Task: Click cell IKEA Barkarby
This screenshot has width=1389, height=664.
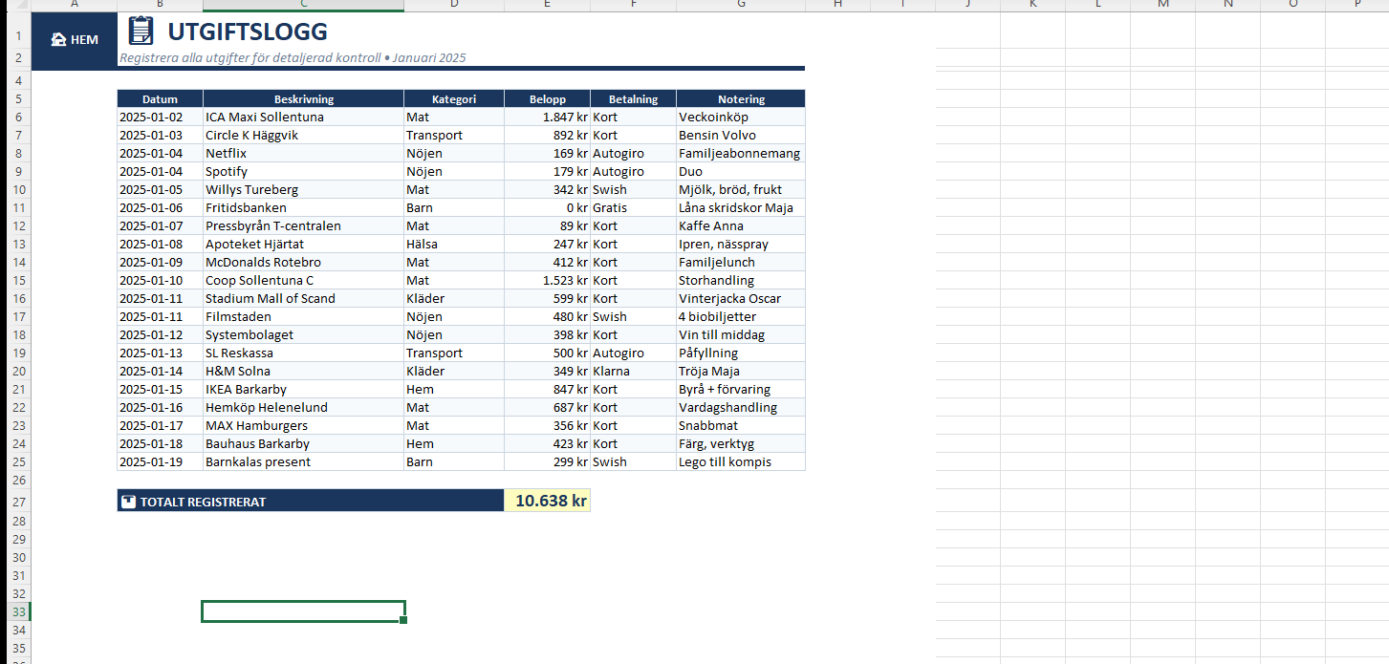Action: pos(303,389)
